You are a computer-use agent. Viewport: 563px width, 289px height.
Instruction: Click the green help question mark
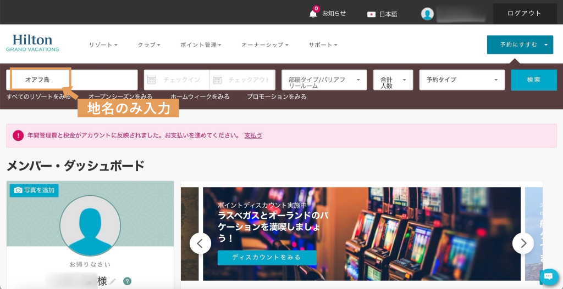tap(127, 281)
